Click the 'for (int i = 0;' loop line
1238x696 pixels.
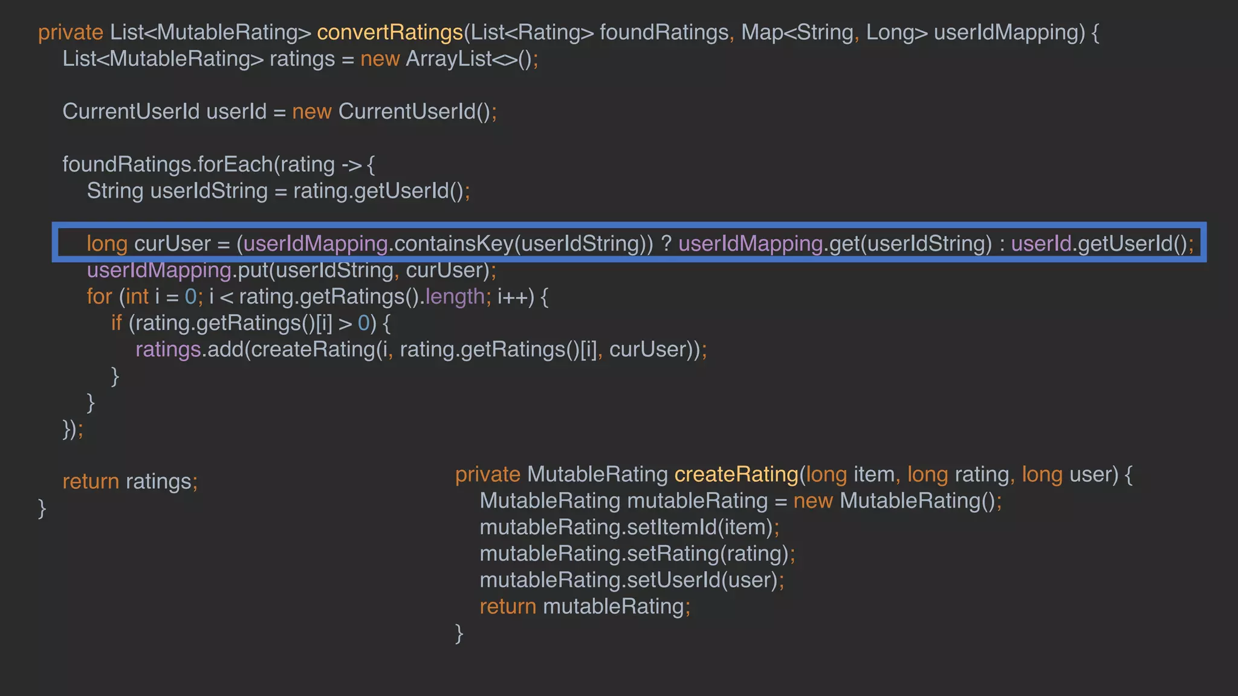317,297
